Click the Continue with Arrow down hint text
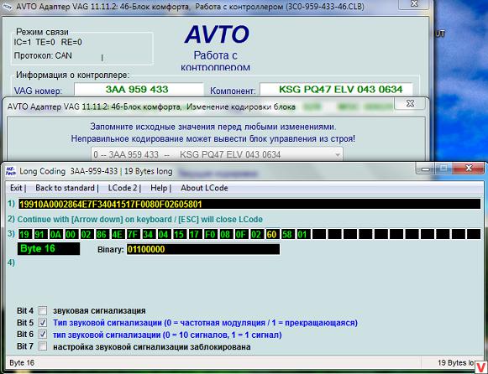 click(139, 220)
